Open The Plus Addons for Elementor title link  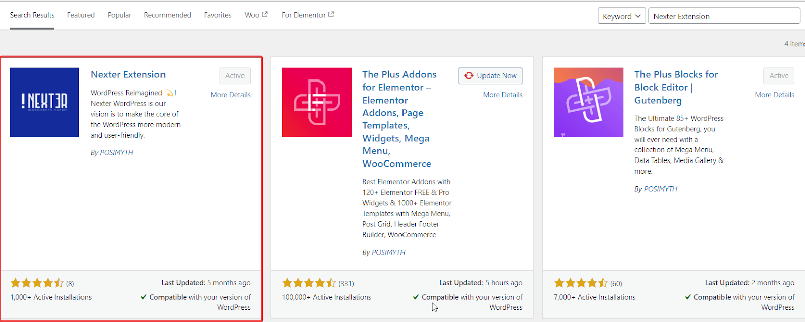tap(399, 119)
